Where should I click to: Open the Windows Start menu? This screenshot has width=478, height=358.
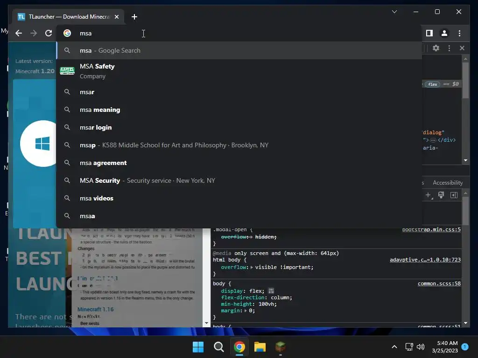[x=198, y=347]
